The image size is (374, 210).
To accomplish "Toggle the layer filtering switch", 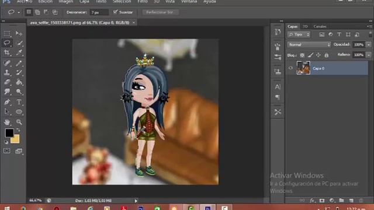I will coord(370,34).
